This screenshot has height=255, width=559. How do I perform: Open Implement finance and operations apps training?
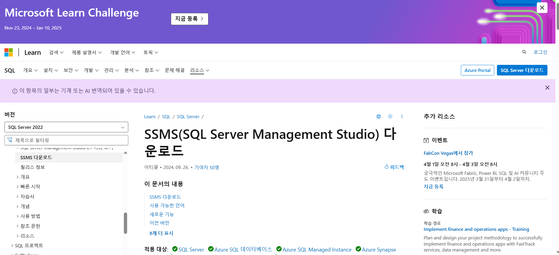coord(476,229)
